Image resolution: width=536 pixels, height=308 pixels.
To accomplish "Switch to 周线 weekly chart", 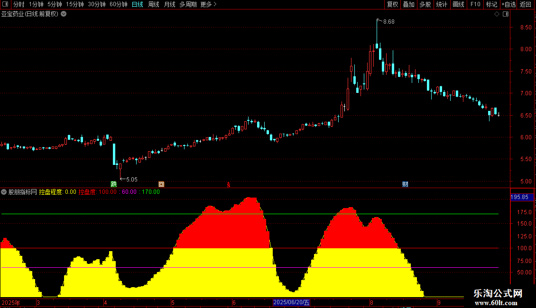I will click(154, 4).
